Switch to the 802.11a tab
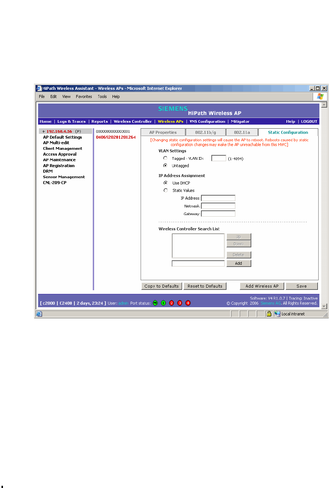The height and width of the screenshot is (488, 329). (242, 132)
